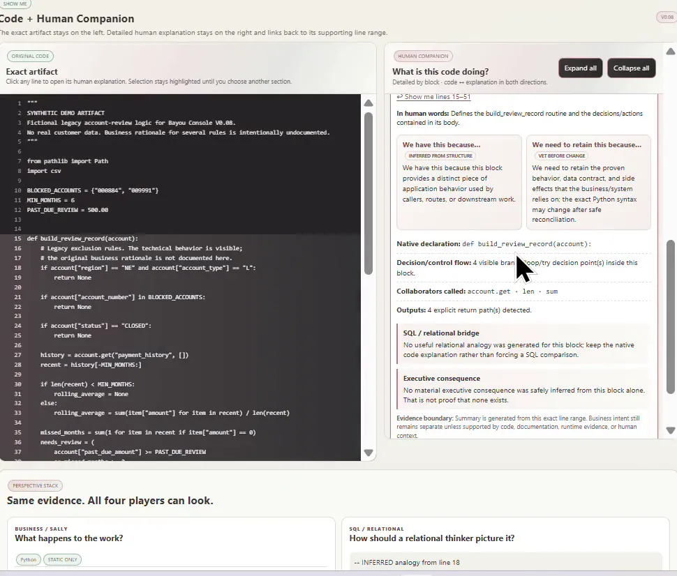Click the INFERRED FROM STRUCTURE tag
Screen dimensions: 677x576
440,156
